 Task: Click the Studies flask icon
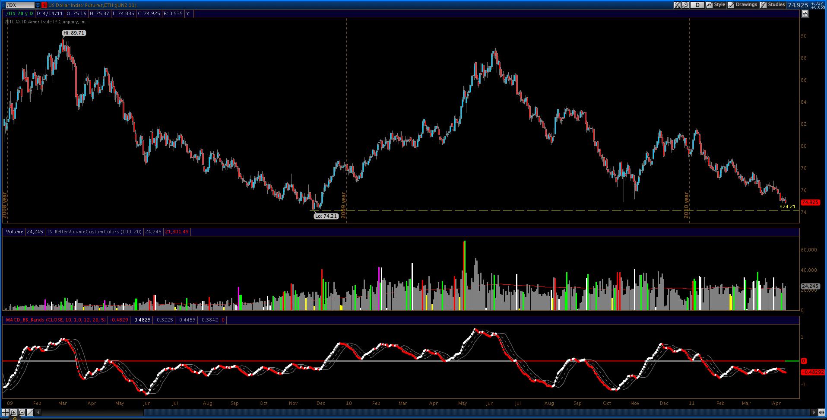[763, 5]
